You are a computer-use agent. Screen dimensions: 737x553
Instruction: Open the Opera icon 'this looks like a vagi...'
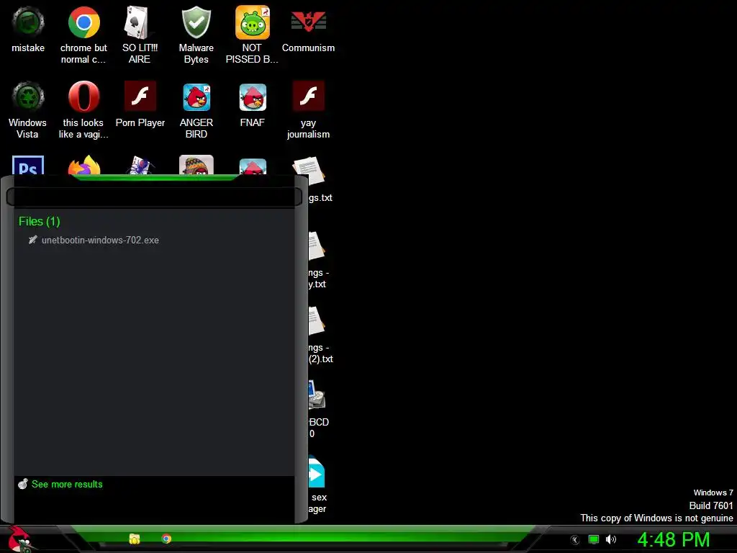[x=83, y=109]
